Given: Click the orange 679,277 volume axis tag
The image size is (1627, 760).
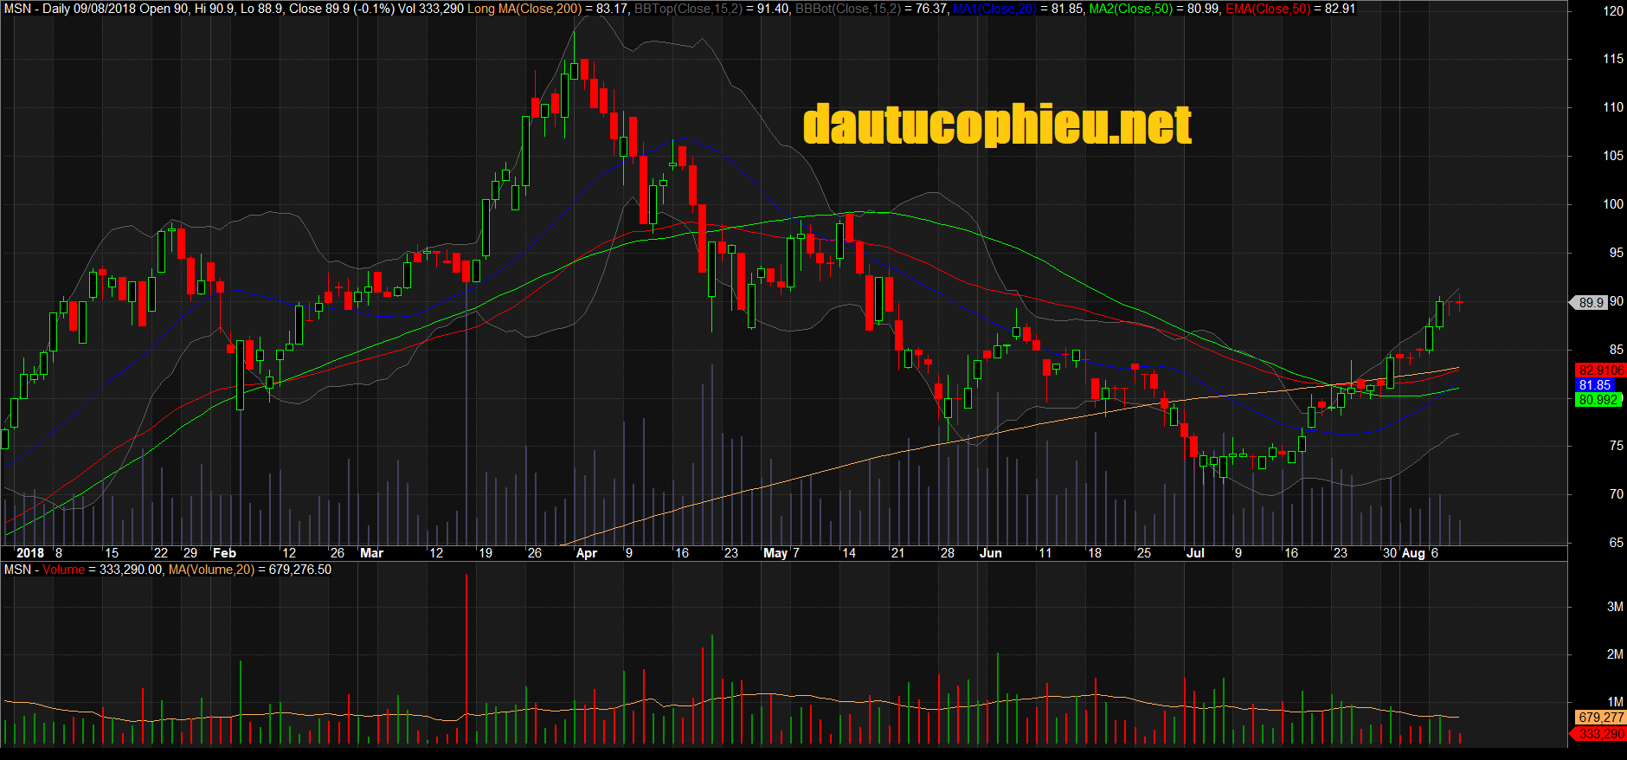Looking at the screenshot, I should (1601, 718).
